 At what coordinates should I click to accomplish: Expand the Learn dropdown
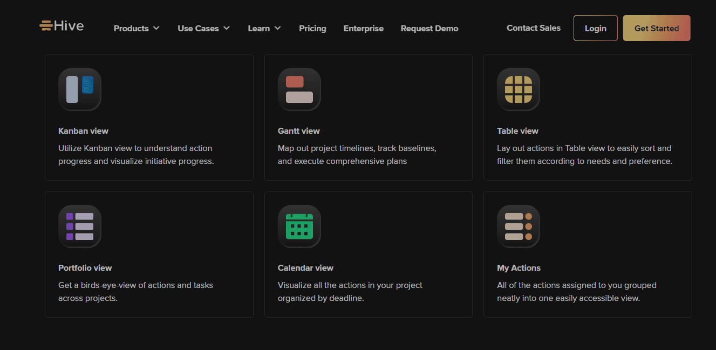[x=264, y=28]
